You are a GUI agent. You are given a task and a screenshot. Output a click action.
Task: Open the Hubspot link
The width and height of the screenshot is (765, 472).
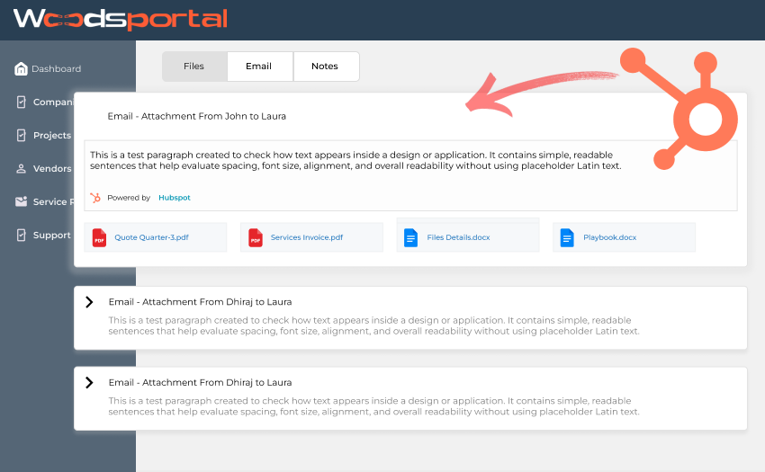tap(175, 198)
